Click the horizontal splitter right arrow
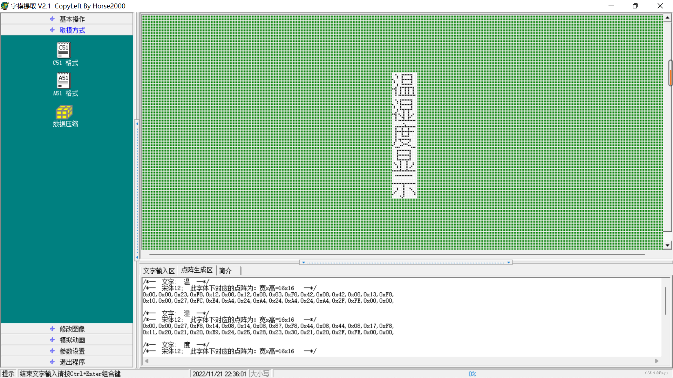673x378 pixels. (509, 262)
